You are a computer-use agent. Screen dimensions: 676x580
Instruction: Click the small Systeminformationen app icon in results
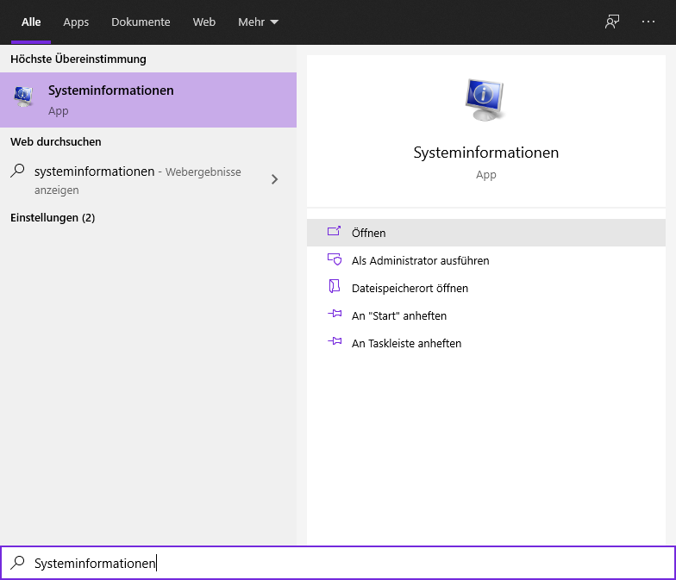click(23, 97)
